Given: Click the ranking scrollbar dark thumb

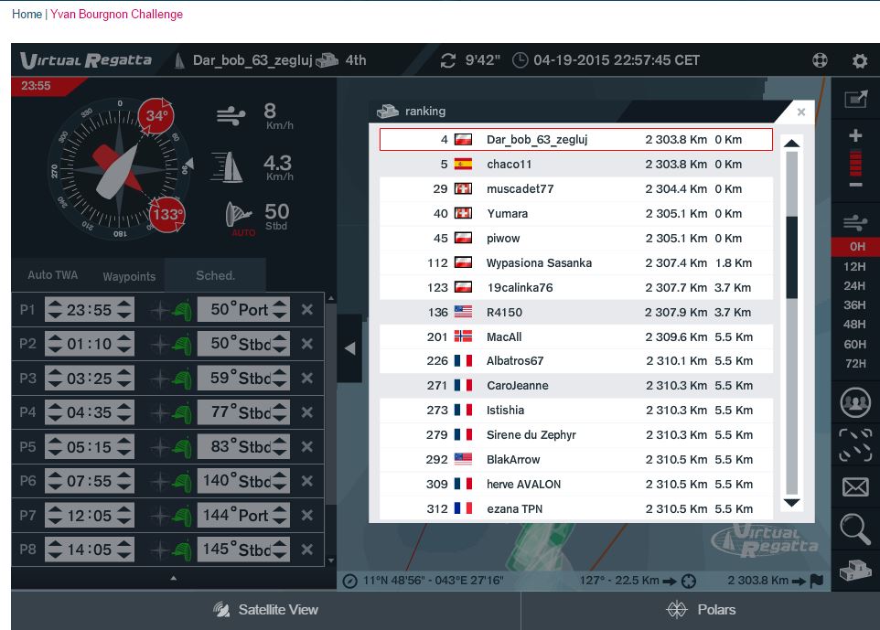Looking at the screenshot, I should click(x=792, y=258).
